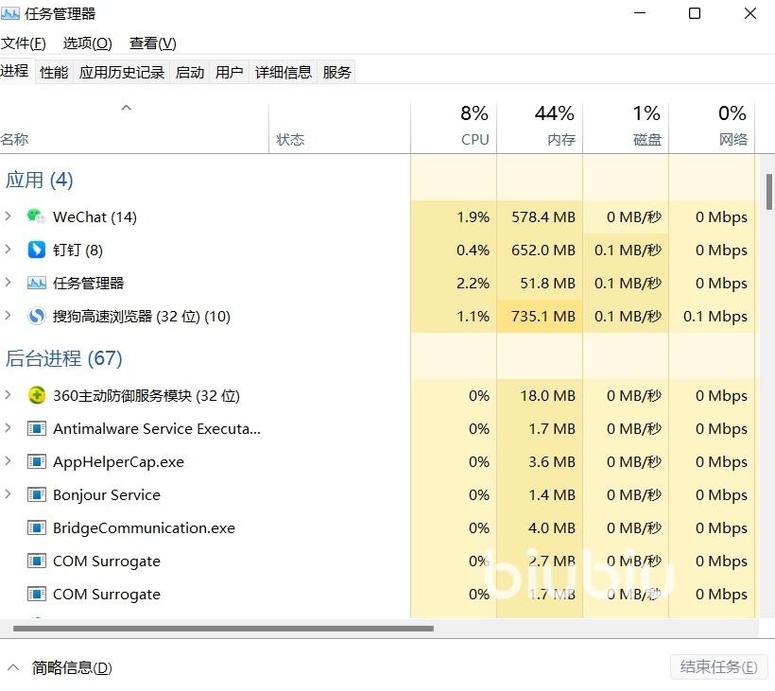The height and width of the screenshot is (691, 775).
Task: Click the 钉钉 (DingTalk) process icon
Action: coord(36,250)
